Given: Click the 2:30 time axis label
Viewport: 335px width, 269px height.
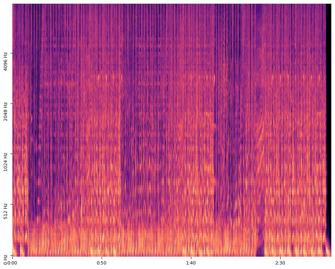Looking at the screenshot, I should [x=280, y=263].
